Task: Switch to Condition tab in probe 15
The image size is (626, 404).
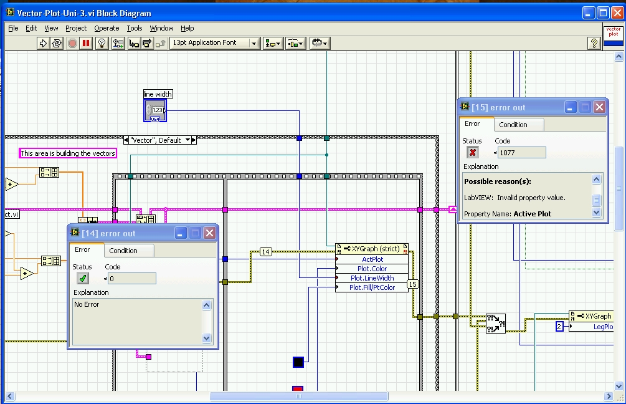Action: point(513,125)
